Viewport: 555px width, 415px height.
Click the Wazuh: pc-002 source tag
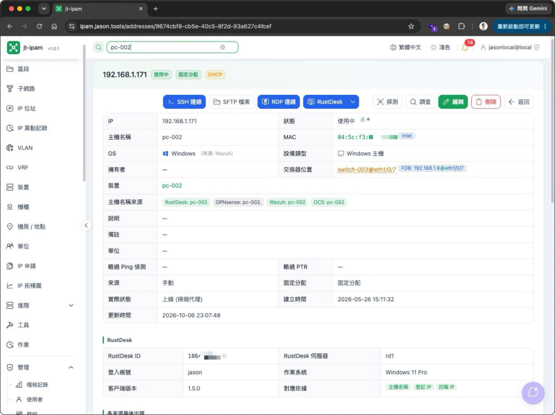point(287,202)
